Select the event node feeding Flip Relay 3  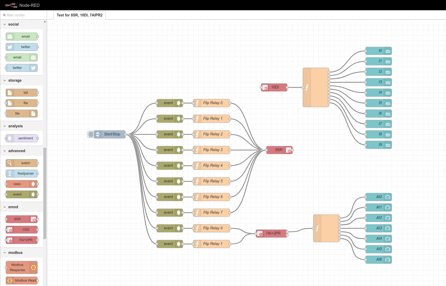(170, 150)
